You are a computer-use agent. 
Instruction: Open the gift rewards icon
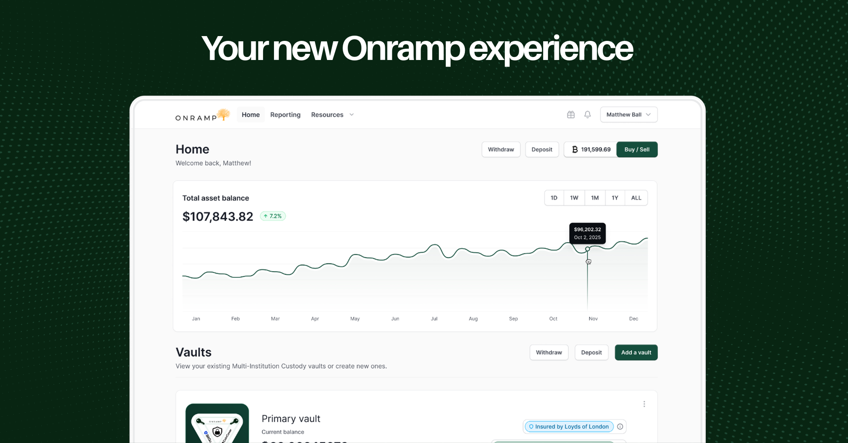pos(571,114)
